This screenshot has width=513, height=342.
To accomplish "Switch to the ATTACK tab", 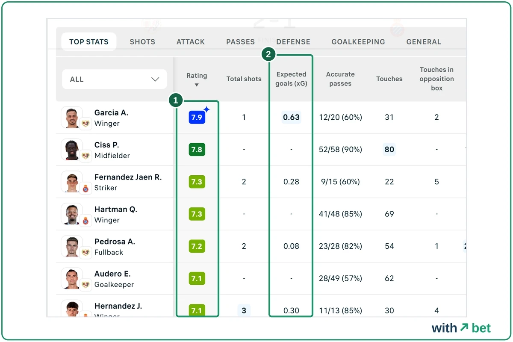I will point(191,42).
